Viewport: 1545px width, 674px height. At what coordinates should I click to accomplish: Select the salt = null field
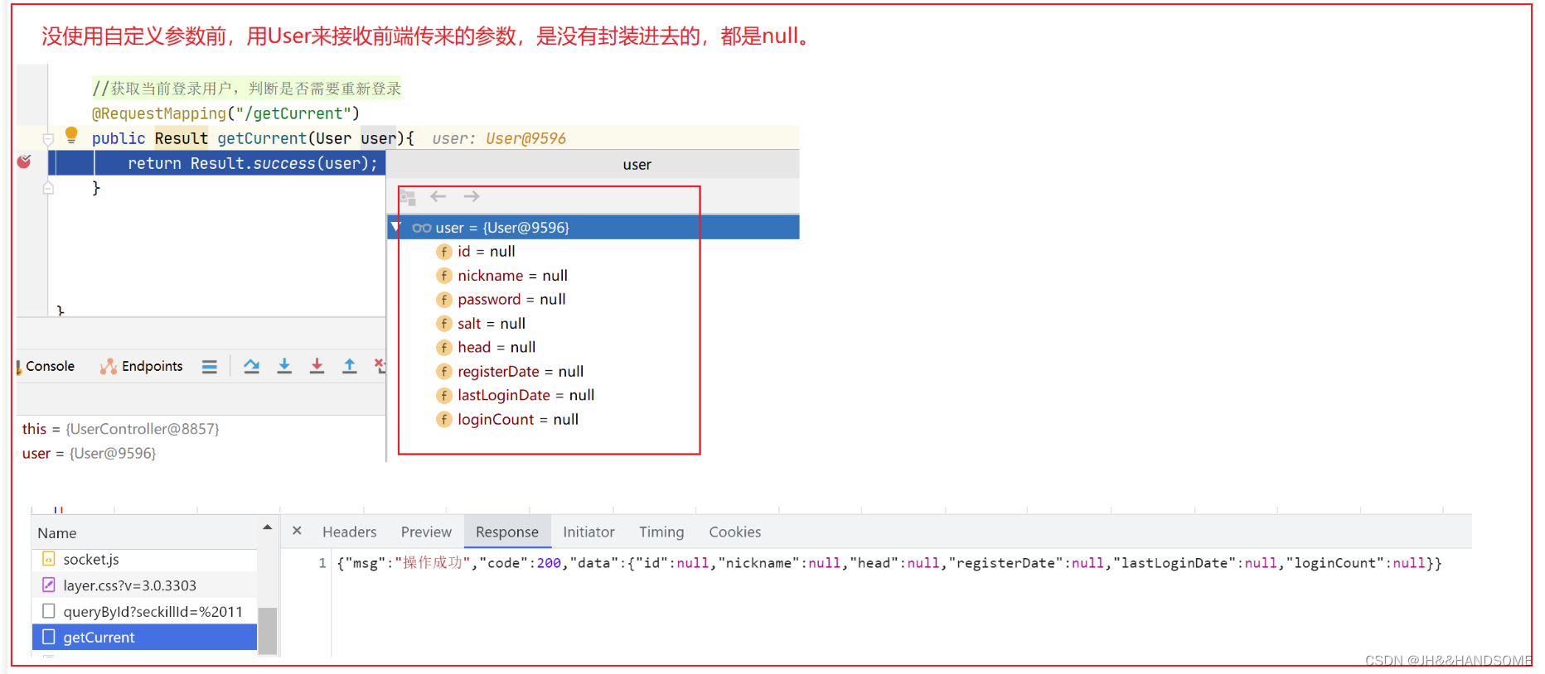pos(492,323)
